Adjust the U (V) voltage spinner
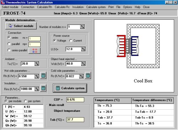Viewport: 178px width, 130px height. click(83, 49)
